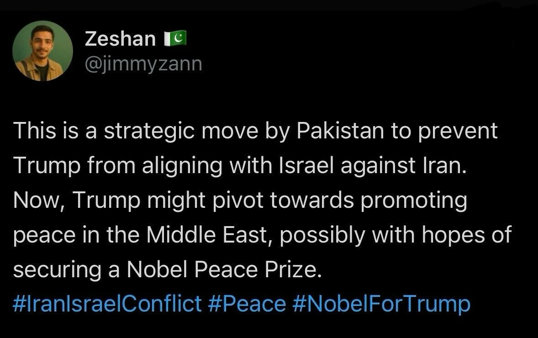The height and width of the screenshot is (338, 538).
Task: Click the word "aligning" in the tweet
Action: click(x=182, y=167)
